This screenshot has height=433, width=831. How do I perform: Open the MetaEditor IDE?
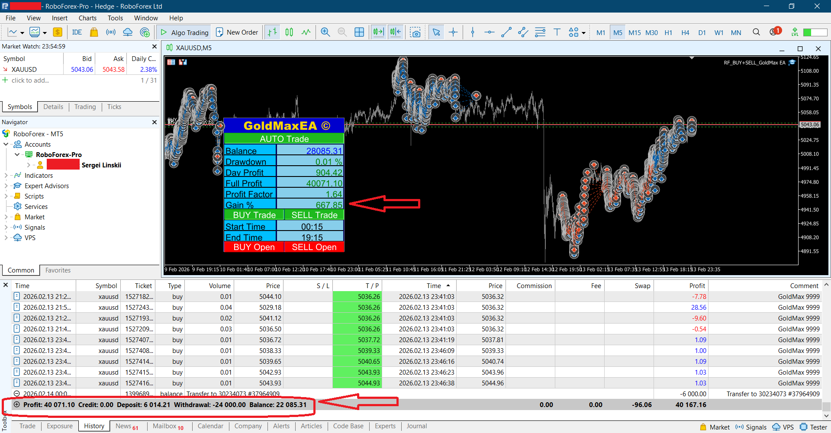point(77,32)
